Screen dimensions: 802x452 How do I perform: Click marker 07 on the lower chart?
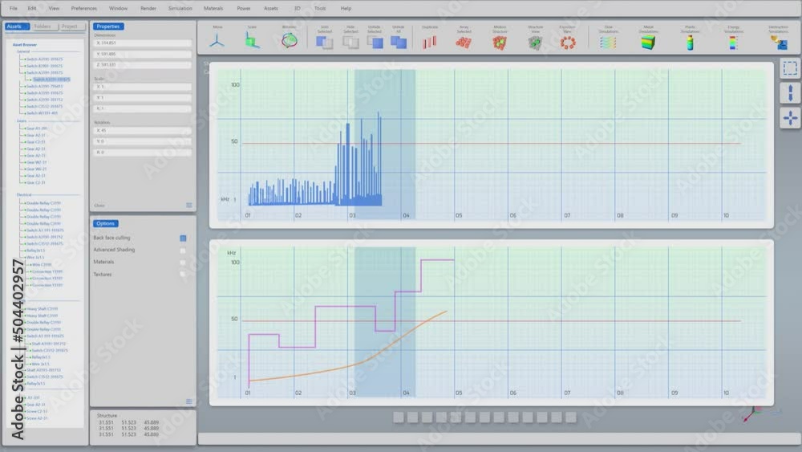[x=567, y=393]
